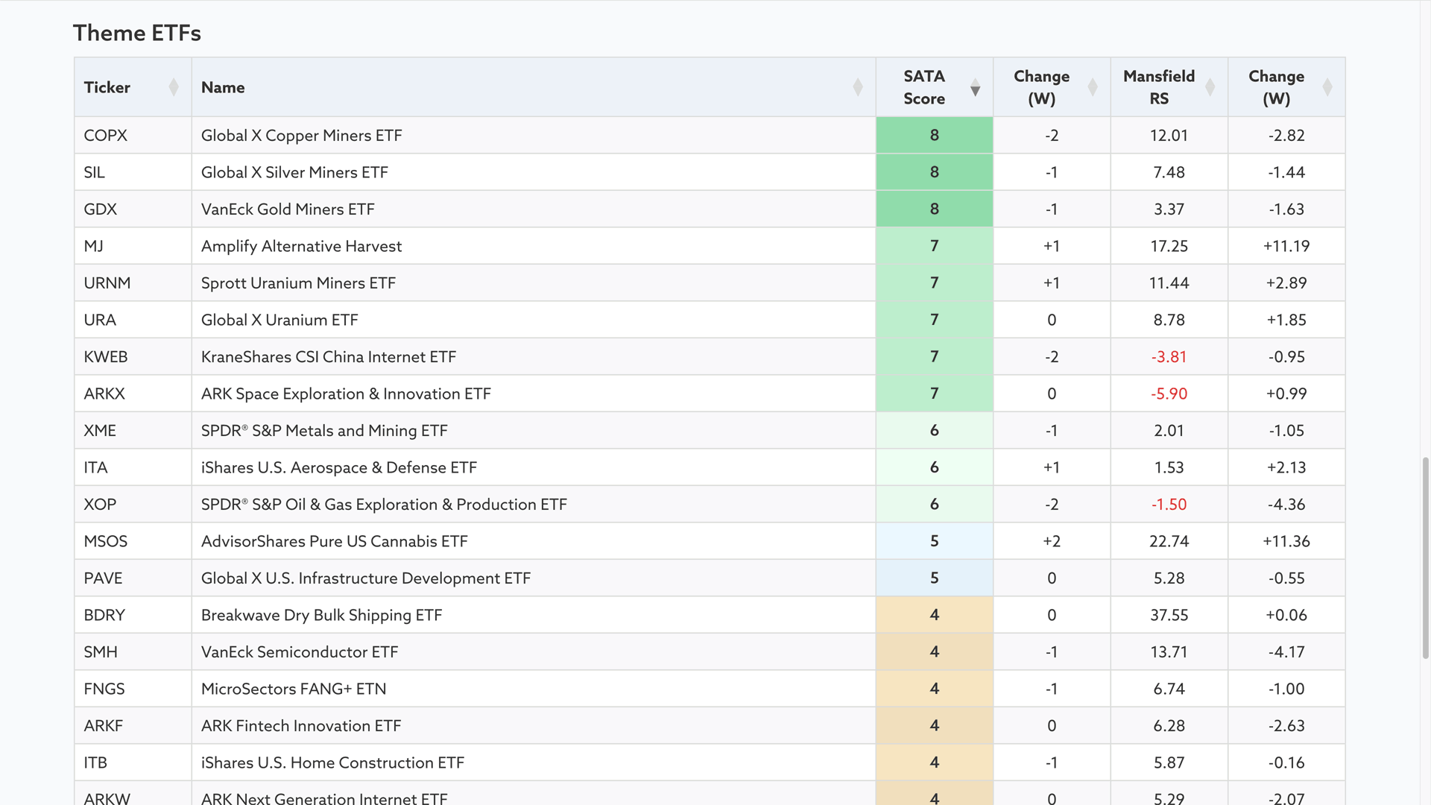Click the Name column sort arrows
The width and height of the screenshot is (1431, 805).
858,87
